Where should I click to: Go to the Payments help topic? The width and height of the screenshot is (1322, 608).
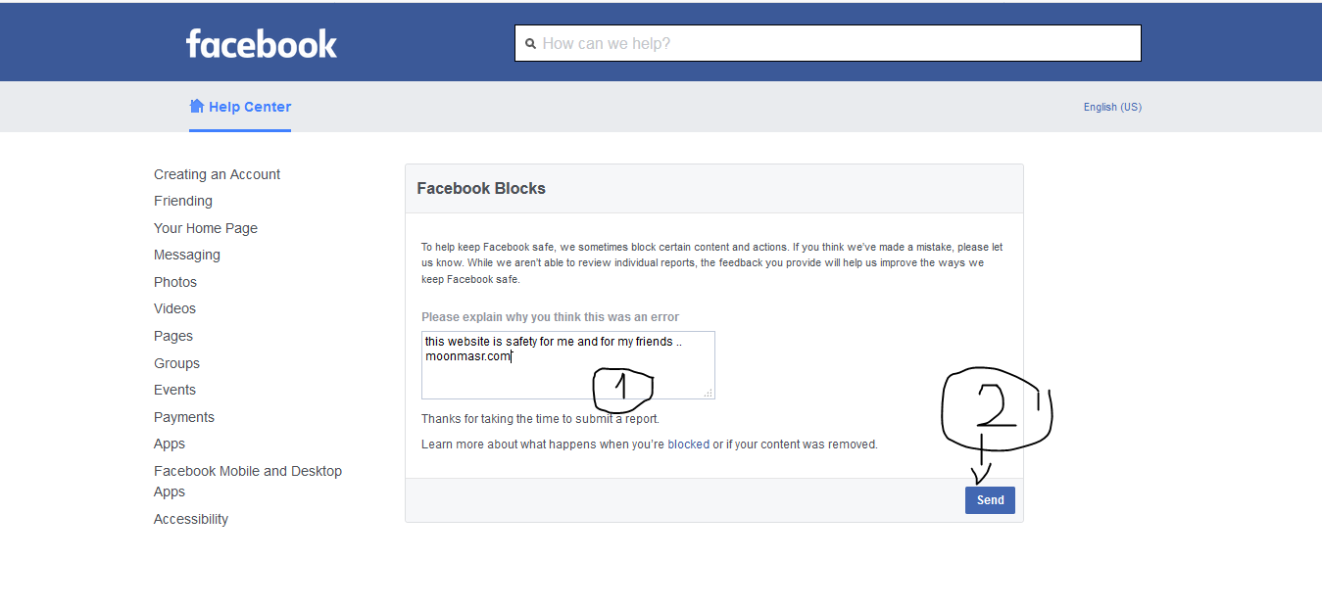tap(184, 417)
